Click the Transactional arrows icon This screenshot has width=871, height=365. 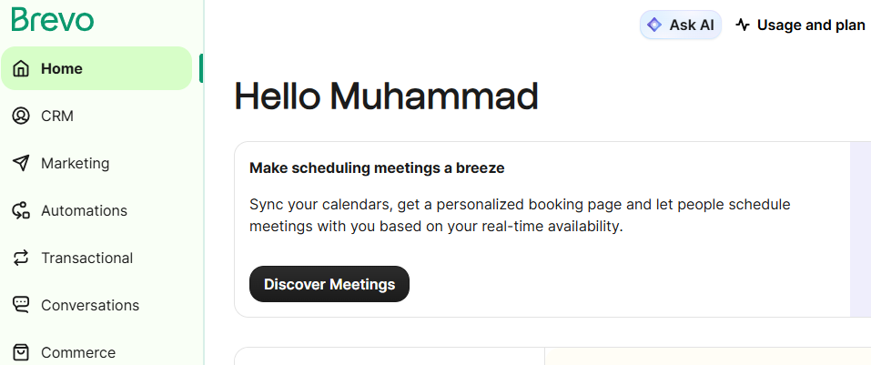[22, 259]
